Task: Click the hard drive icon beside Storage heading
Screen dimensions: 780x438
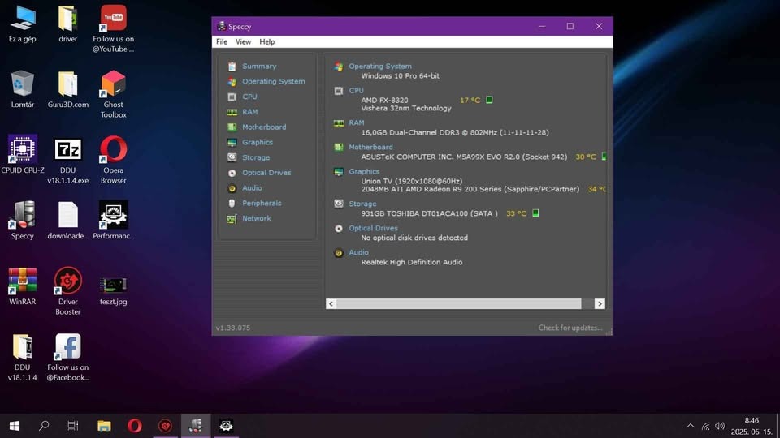Action: (339, 204)
